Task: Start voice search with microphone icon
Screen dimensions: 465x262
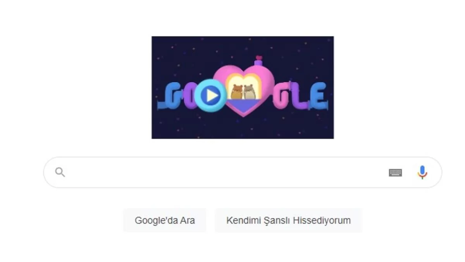Action: pyautogui.click(x=422, y=172)
